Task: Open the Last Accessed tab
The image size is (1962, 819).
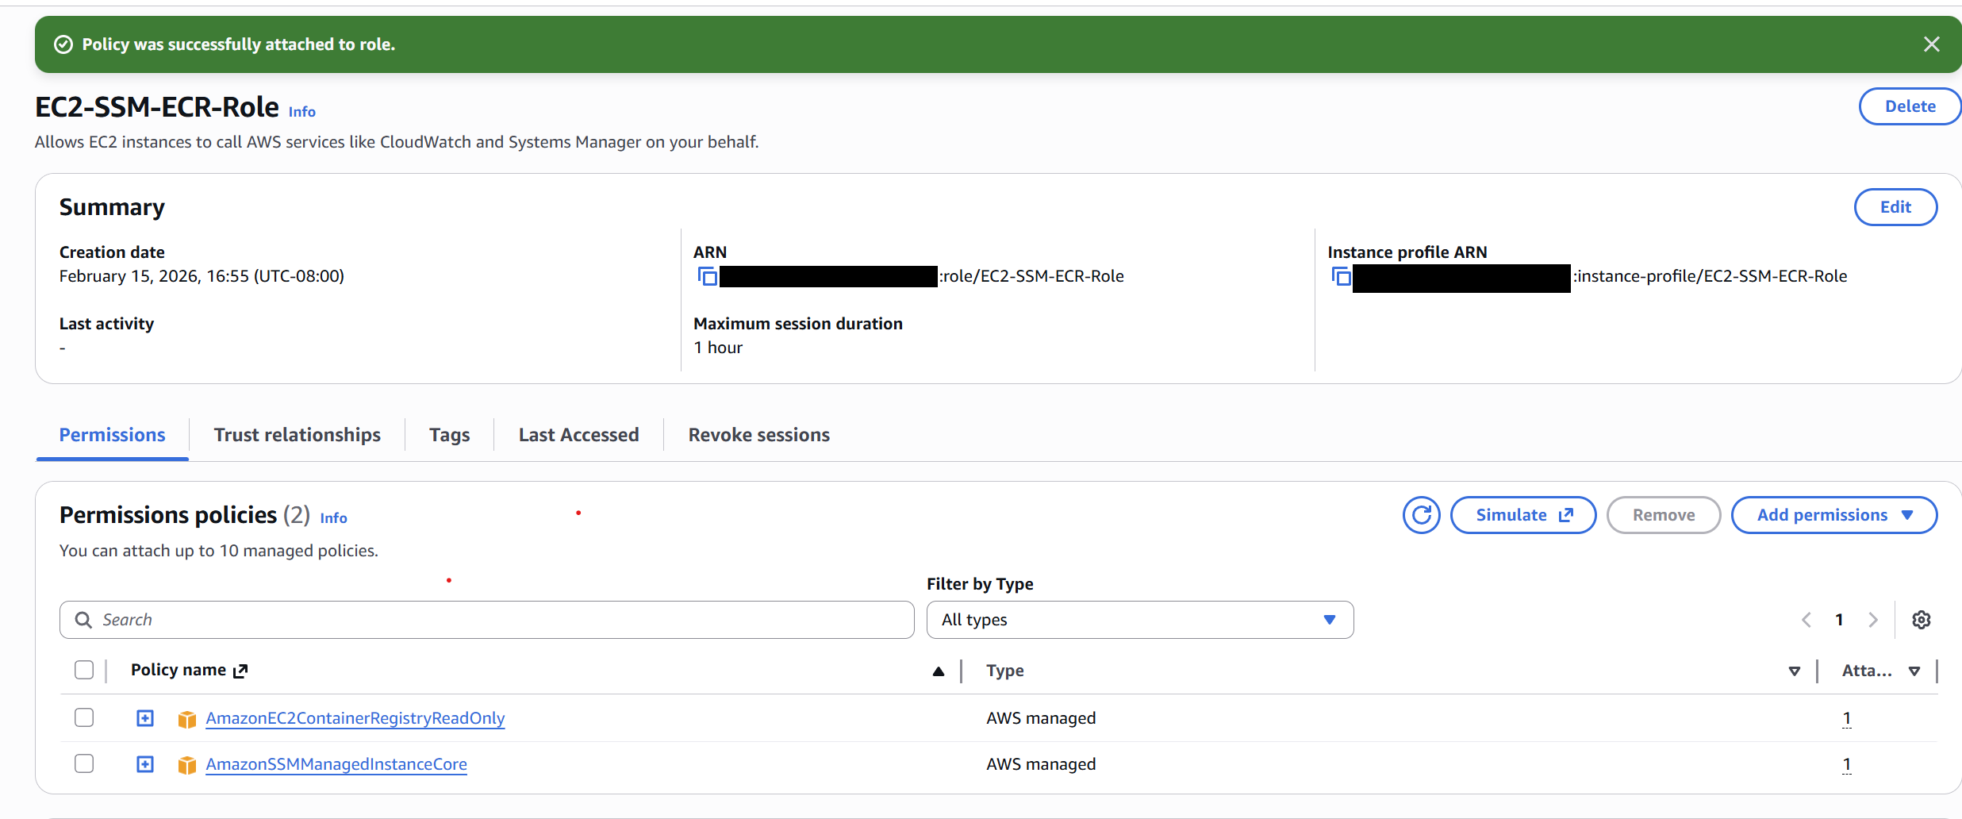Action: tap(579, 435)
